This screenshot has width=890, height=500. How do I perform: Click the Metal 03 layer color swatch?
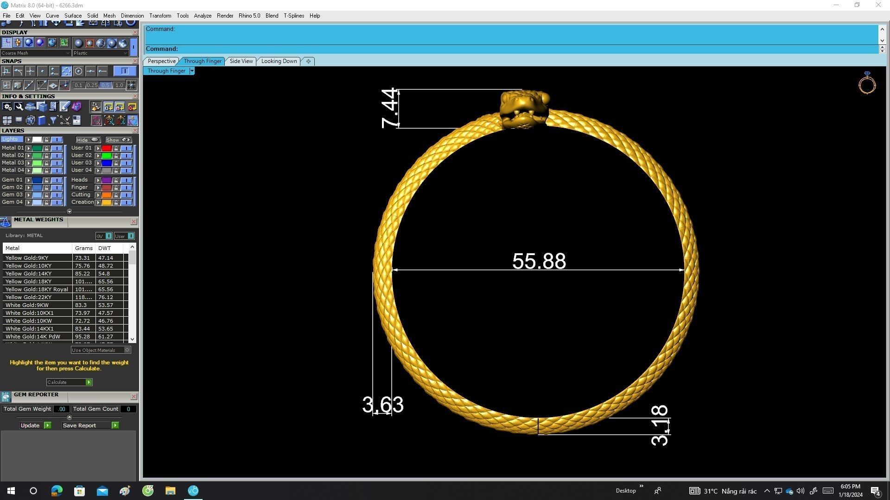click(37, 163)
